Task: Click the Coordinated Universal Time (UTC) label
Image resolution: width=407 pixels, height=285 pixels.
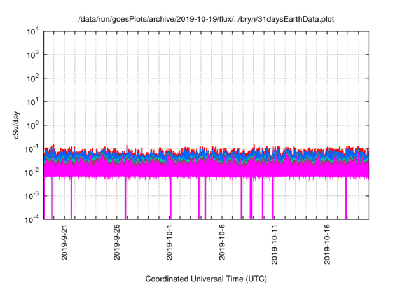Action: point(206,279)
